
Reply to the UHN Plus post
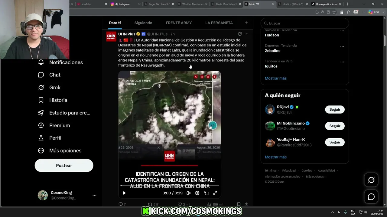coord(122,204)
